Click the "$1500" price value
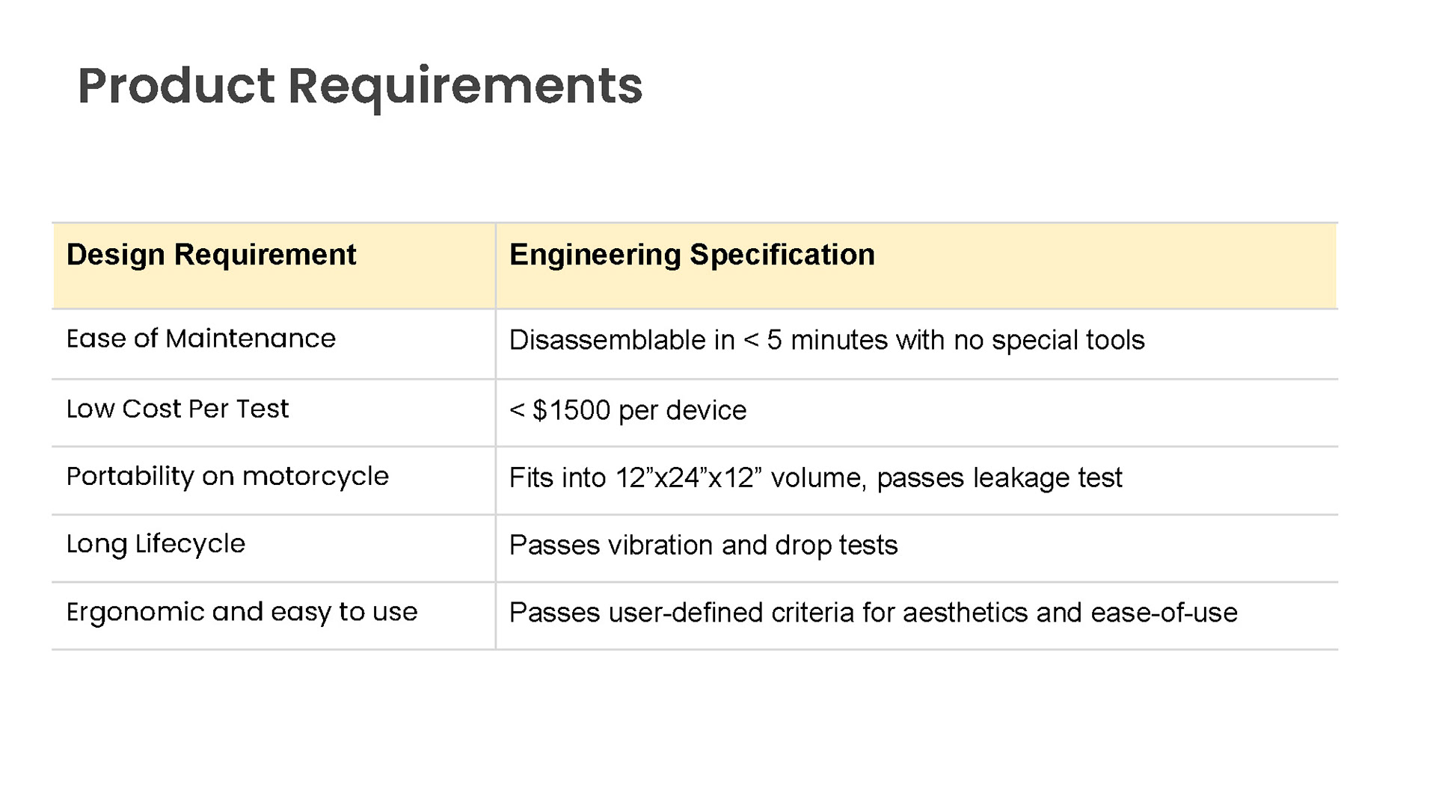The image size is (1436, 807). click(x=571, y=410)
